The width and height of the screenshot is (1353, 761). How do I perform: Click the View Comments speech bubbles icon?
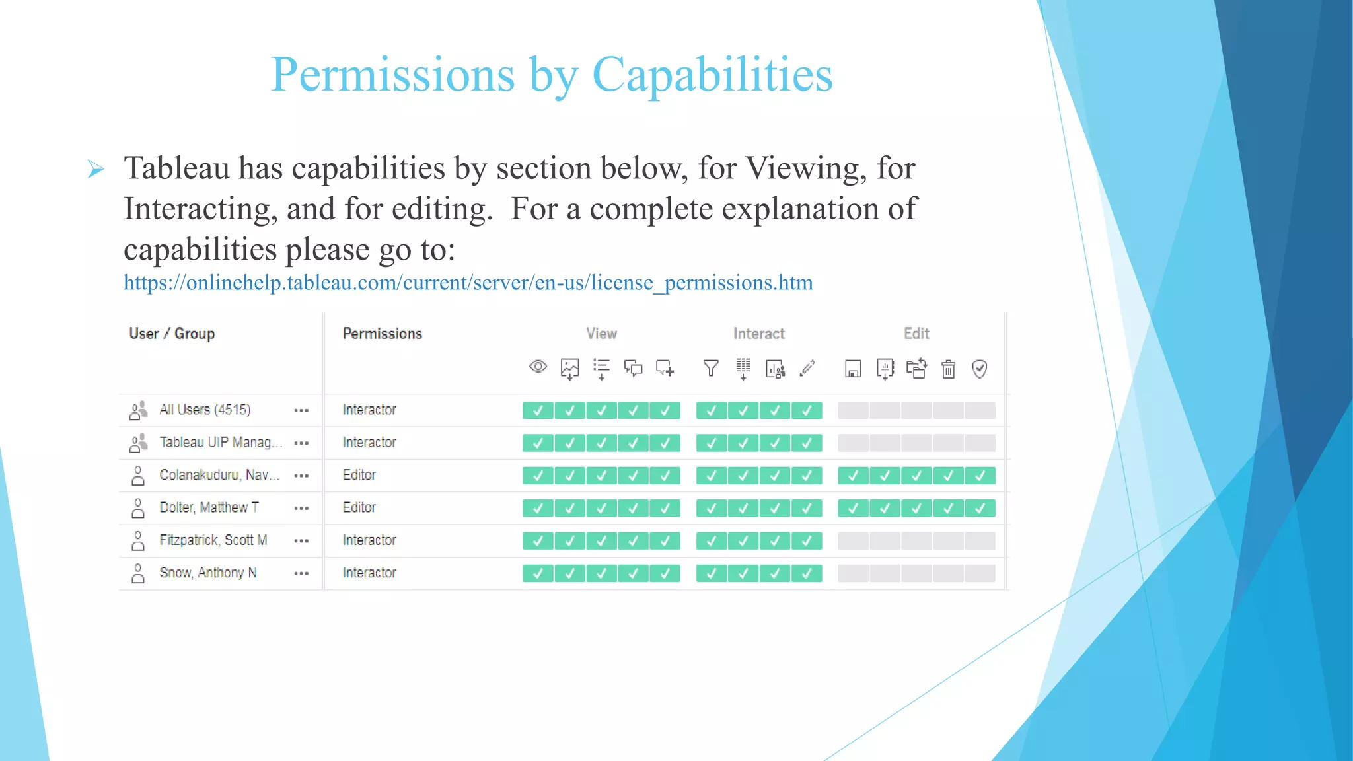pyautogui.click(x=633, y=368)
